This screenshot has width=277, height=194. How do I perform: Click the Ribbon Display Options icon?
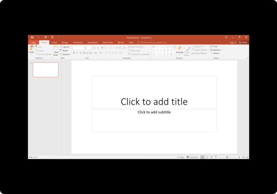226,37
